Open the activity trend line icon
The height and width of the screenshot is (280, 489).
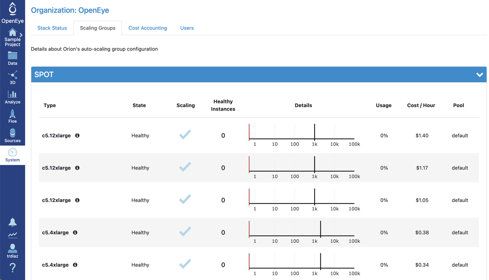(x=12, y=235)
